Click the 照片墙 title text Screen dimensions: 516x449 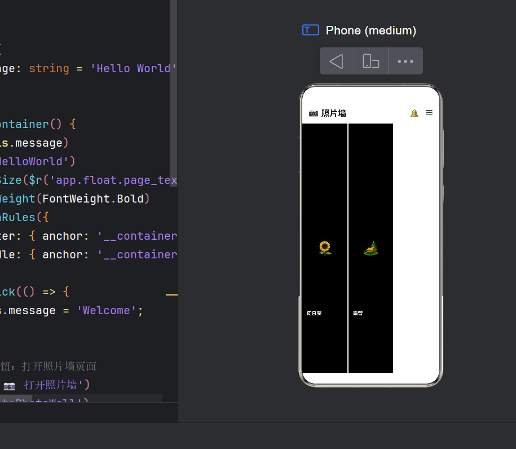point(333,113)
